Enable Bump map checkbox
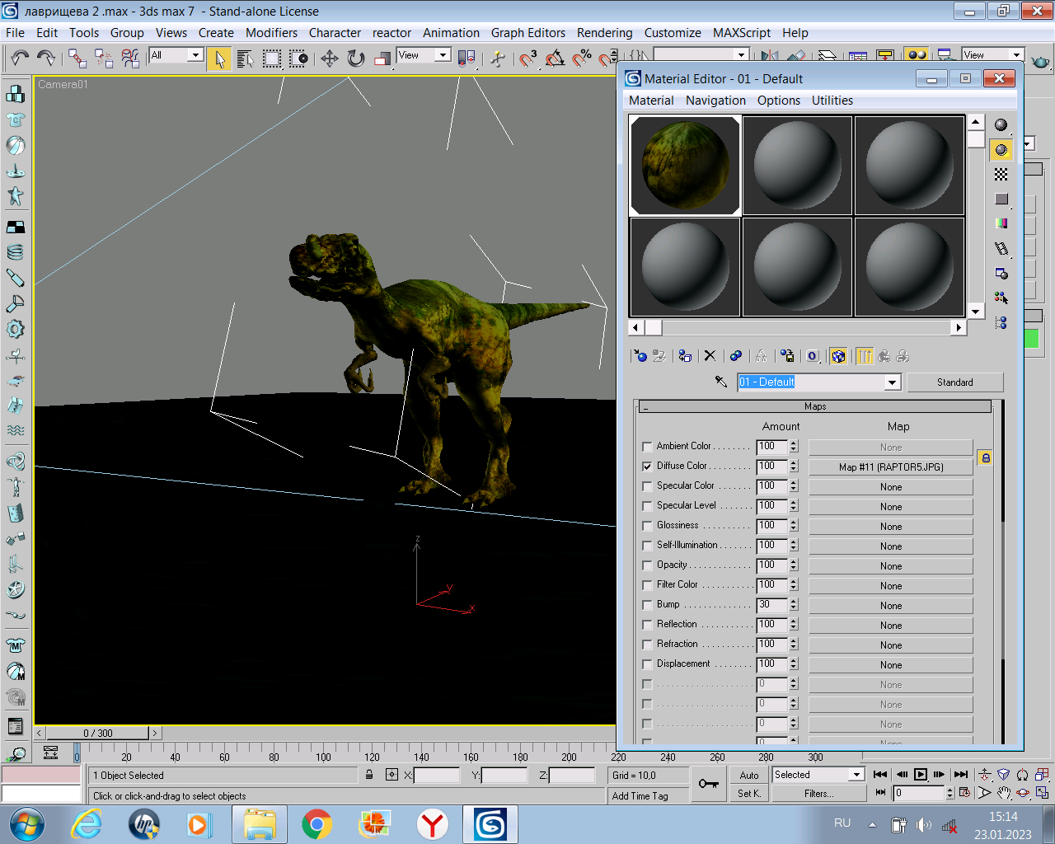1055x844 pixels. (647, 605)
